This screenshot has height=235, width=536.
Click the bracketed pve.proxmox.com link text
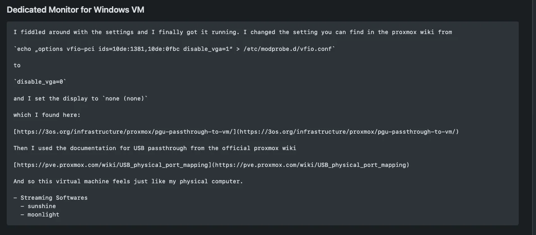(112, 165)
